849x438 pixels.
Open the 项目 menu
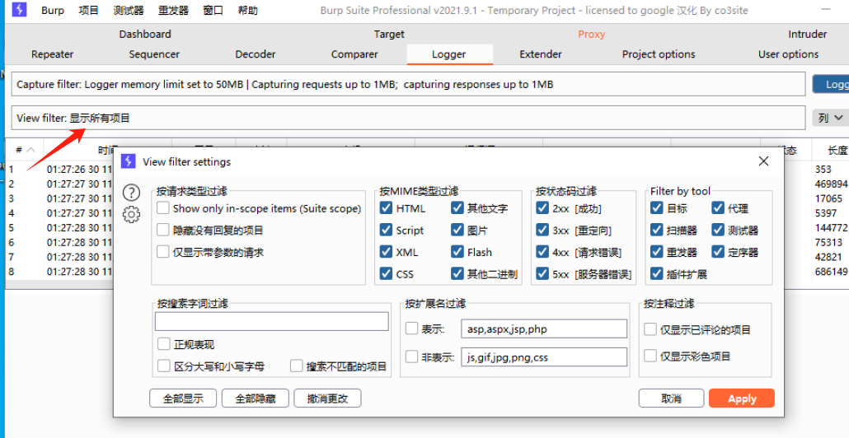coord(89,10)
